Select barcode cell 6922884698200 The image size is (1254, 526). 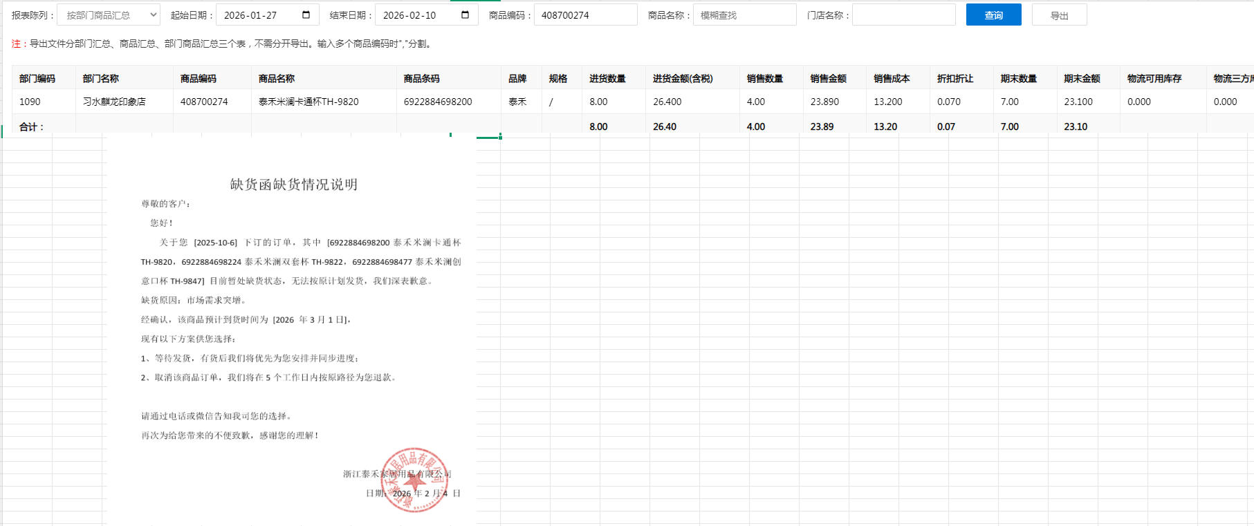click(438, 102)
